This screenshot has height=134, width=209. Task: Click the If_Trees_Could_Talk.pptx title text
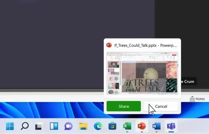point(146,45)
